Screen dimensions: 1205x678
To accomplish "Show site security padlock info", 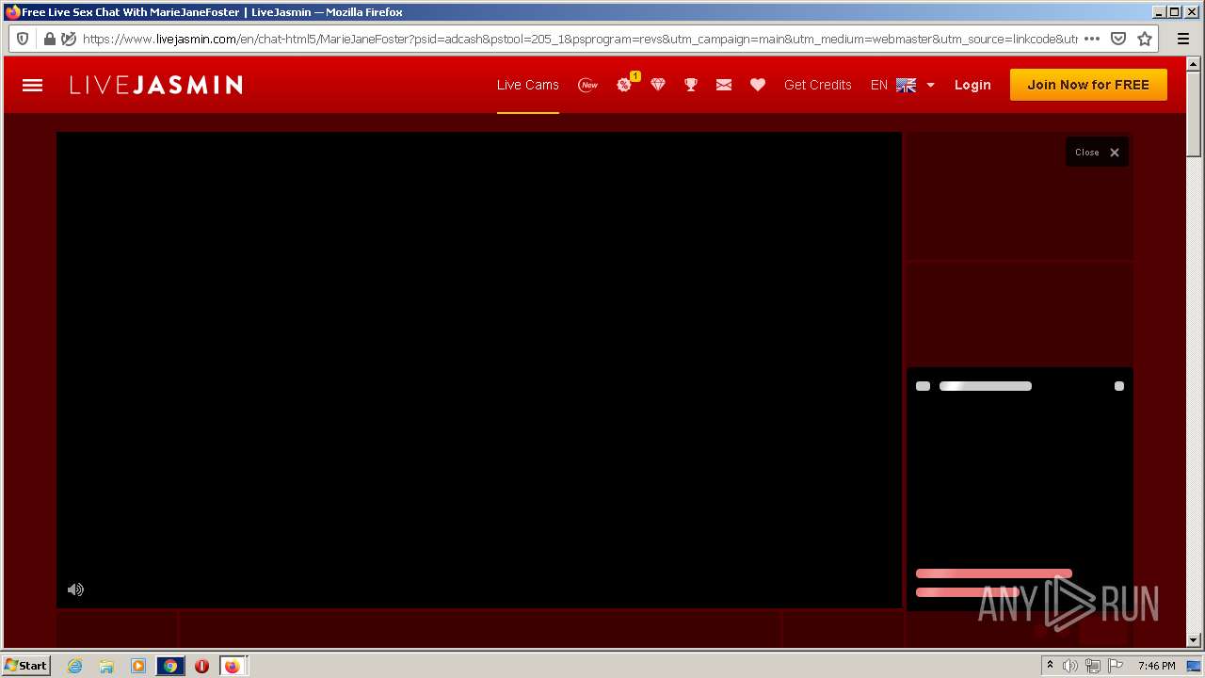I will click(49, 39).
